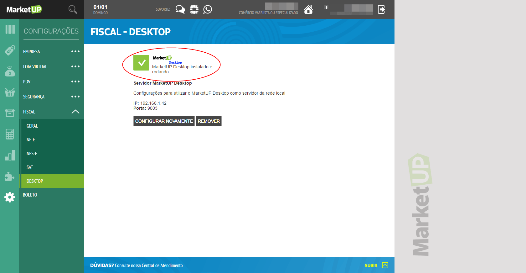
Task: Log out using the exit icon
Action: click(x=381, y=9)
